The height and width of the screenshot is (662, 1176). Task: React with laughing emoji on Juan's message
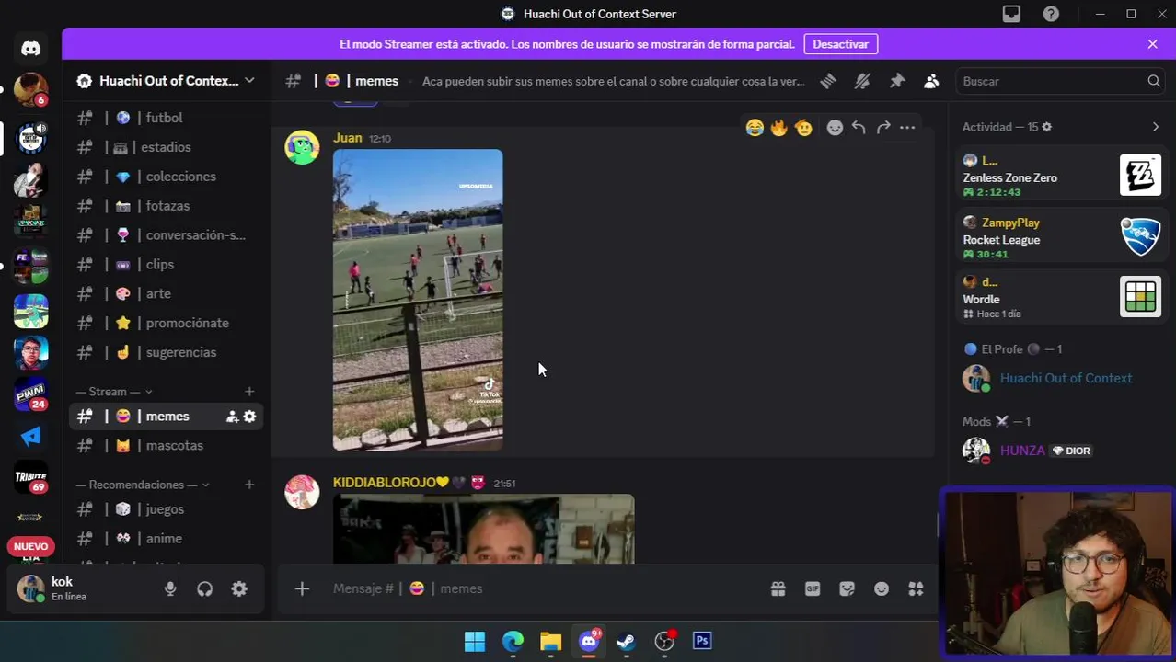tap(755, 128)
